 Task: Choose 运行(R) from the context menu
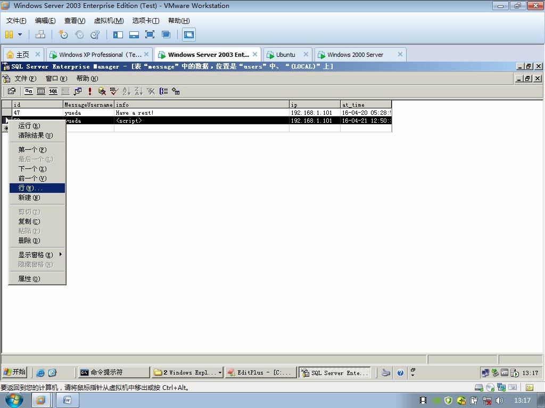pos(37,125)
